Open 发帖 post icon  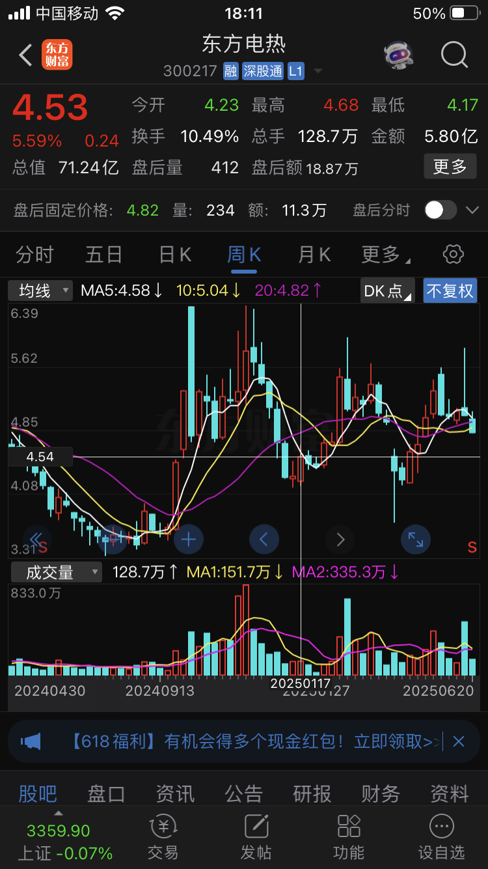click(x=256, y=838)
